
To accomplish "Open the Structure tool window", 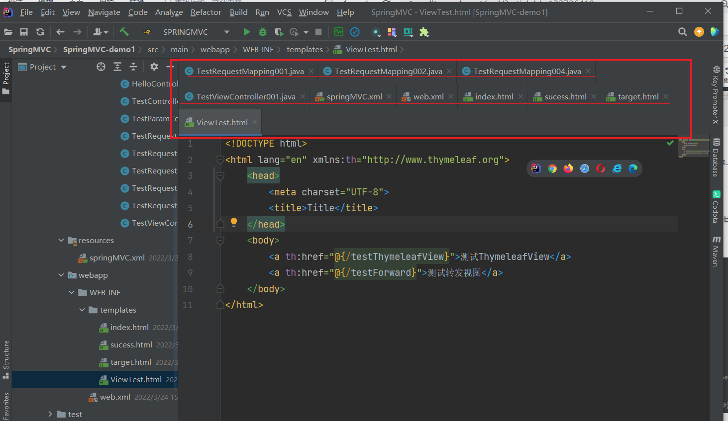I will (x=6, y=359).
